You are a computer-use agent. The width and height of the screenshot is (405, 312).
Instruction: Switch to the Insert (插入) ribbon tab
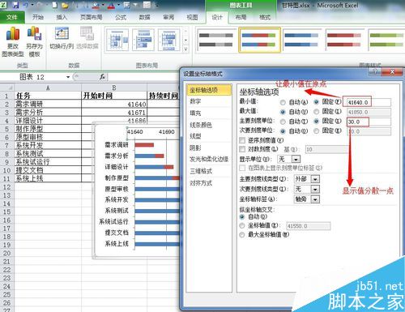(62, 17)
